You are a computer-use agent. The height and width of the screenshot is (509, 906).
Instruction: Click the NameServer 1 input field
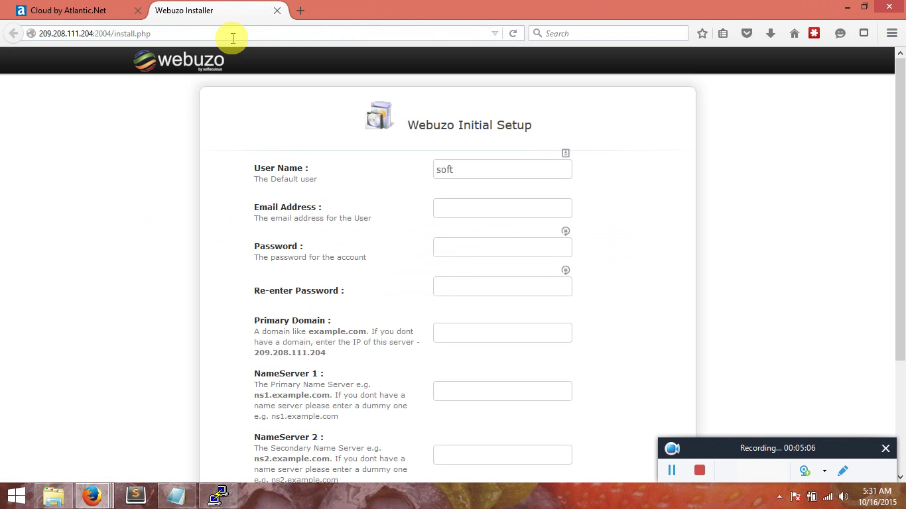(503, 391)
